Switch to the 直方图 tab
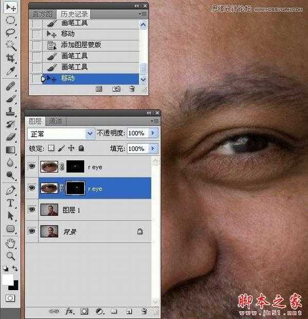The height and width of the screenshot is (319, 308). pos(43,14)
